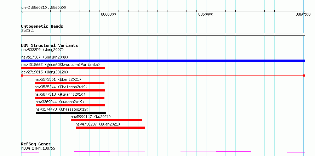Viewport: 315px width, 156px height.
Task: Open variant nsv833359 (Wong2007) label
Action: tap(42, 50)
